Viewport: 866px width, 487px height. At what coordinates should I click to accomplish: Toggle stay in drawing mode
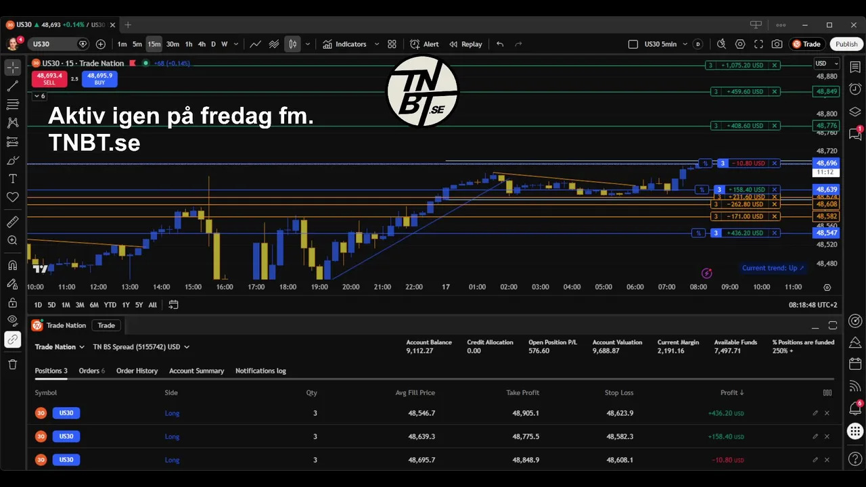pos(12,284)
